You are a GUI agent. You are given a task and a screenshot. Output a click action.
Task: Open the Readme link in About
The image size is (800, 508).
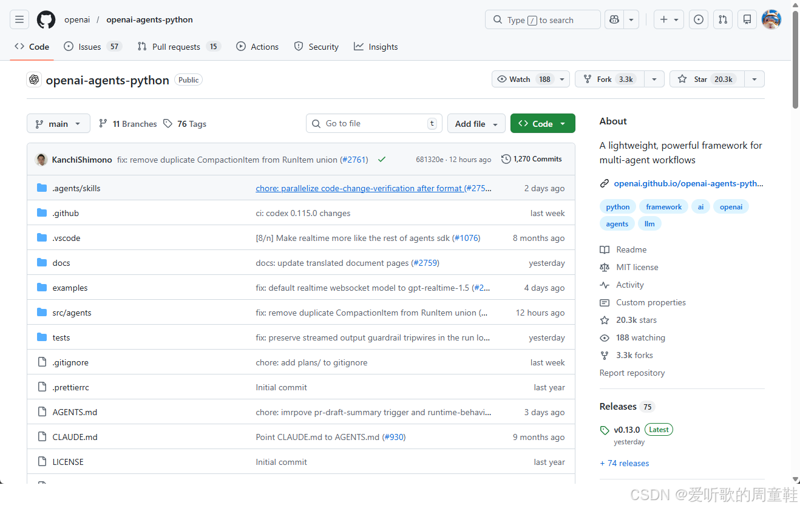623,249
